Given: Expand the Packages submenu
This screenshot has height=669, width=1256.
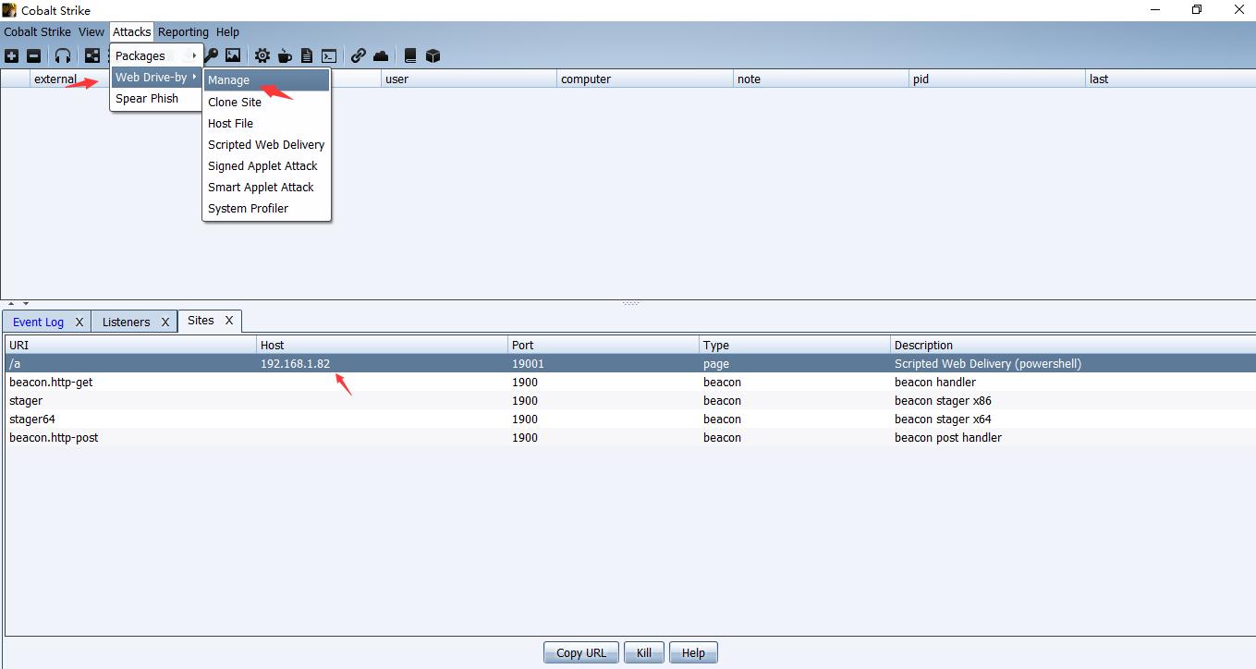Looking at the screenshot, I should pos(156,55).
